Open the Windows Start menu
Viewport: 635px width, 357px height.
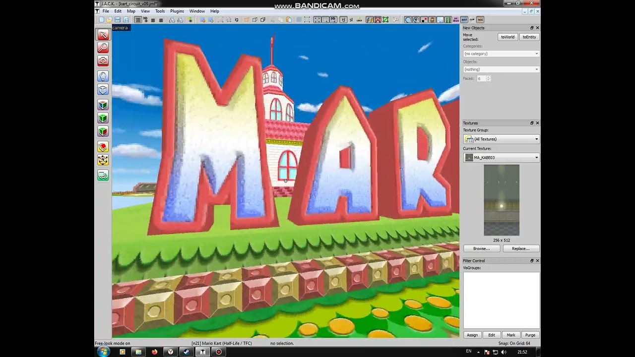click(104, 352)
